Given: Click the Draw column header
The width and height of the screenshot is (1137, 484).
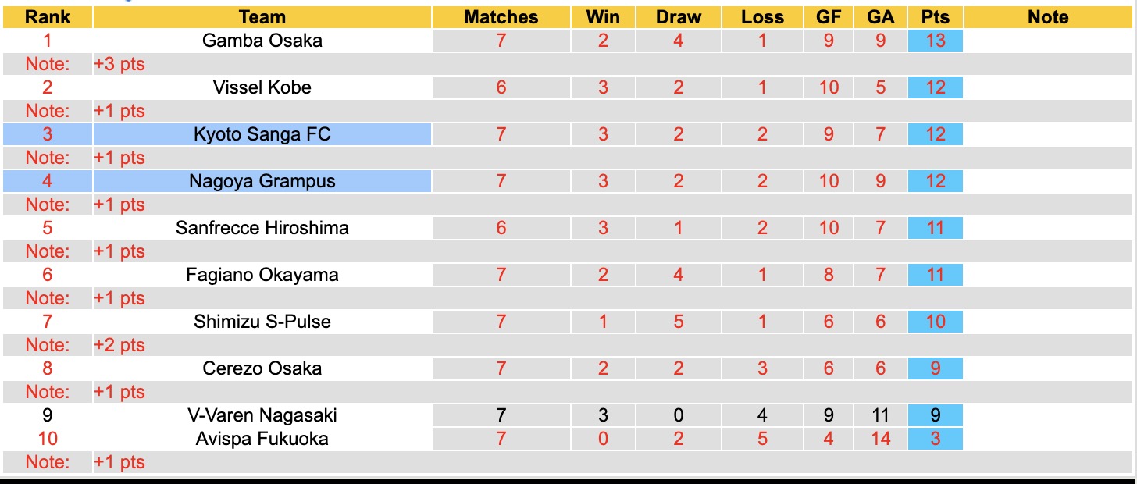Looking at the screenshot, I should [x=678, y=17].
